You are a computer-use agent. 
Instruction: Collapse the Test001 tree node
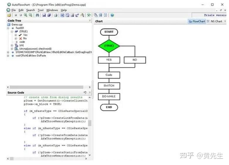pyautogui.click(x=8, y=28)
